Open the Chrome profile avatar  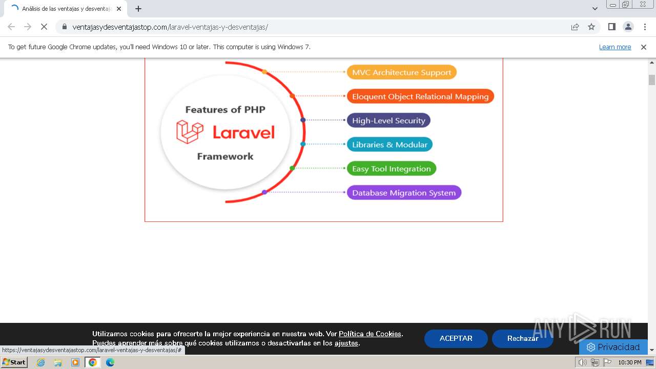coord(628,27)
